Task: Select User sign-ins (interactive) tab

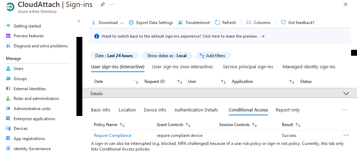Action: [x=118, y=67]
